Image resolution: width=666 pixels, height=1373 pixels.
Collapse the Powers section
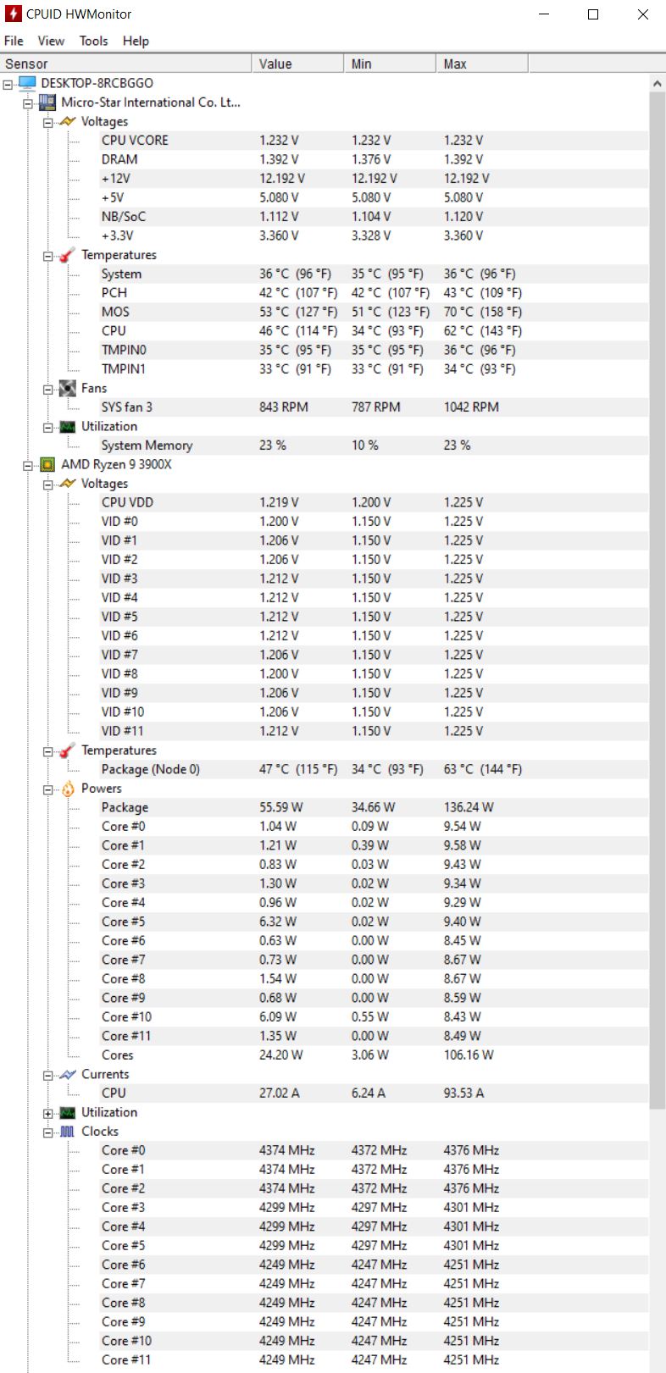[x=48, y=789]
